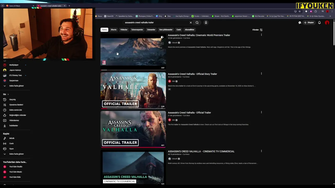335x188 pixels.
Task: Open options menu for Cinematic World Premiere Trailer
Action: click(261, 35)
